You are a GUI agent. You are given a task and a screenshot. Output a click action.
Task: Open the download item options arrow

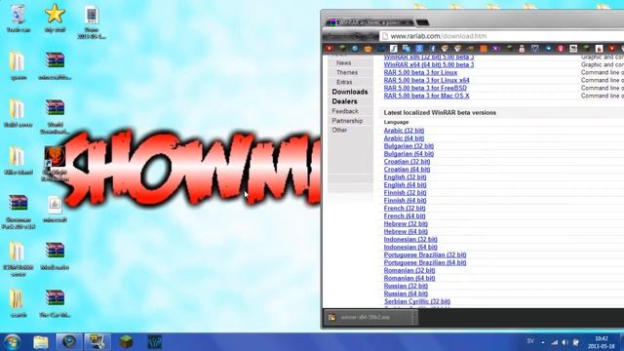[414, 318]
